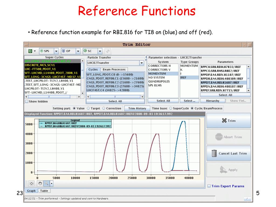Click the green power icon in toolbar
The height and width of the screenshot is (207, 276).
[30, 51]
